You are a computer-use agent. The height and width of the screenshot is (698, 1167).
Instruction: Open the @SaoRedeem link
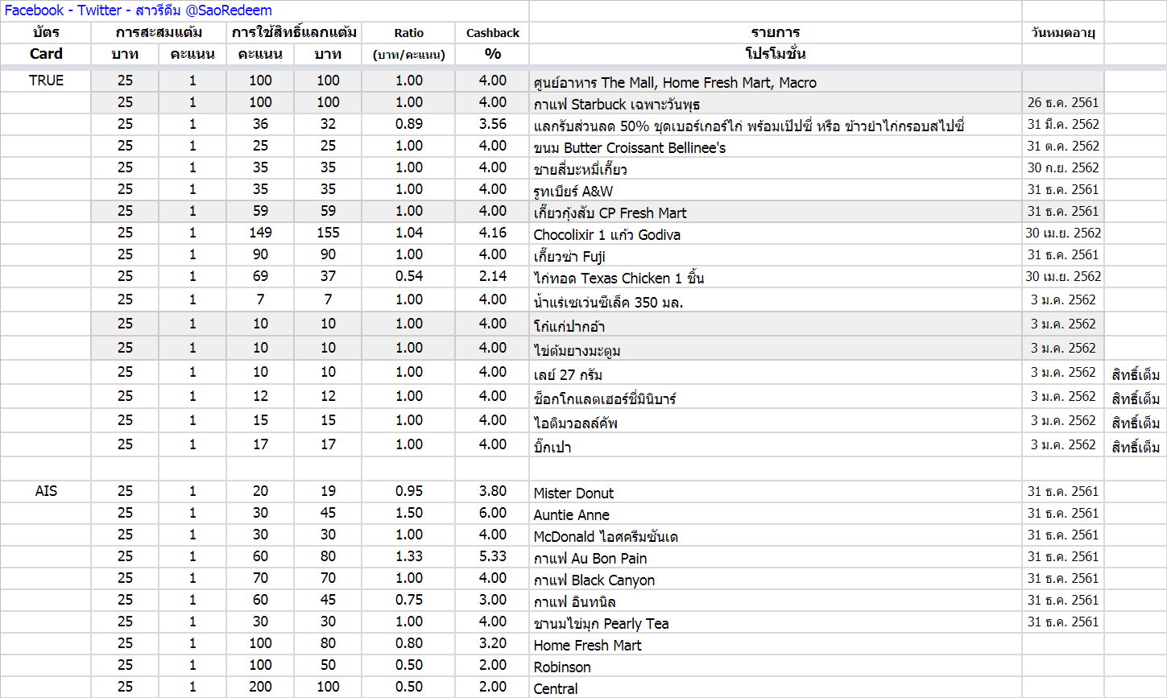[229, 10]
